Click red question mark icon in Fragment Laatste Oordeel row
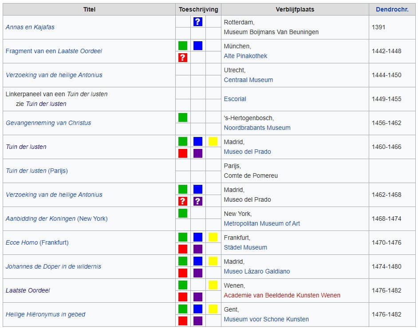Screen dimensions: 418x328 click(183, 58)
